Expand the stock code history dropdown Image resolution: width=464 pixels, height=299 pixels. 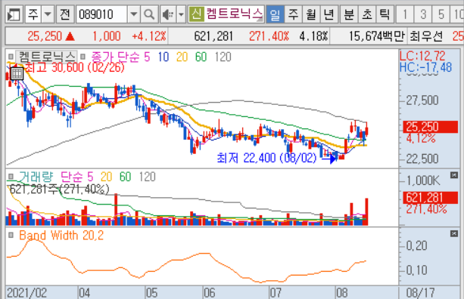(x=133, y=14)
